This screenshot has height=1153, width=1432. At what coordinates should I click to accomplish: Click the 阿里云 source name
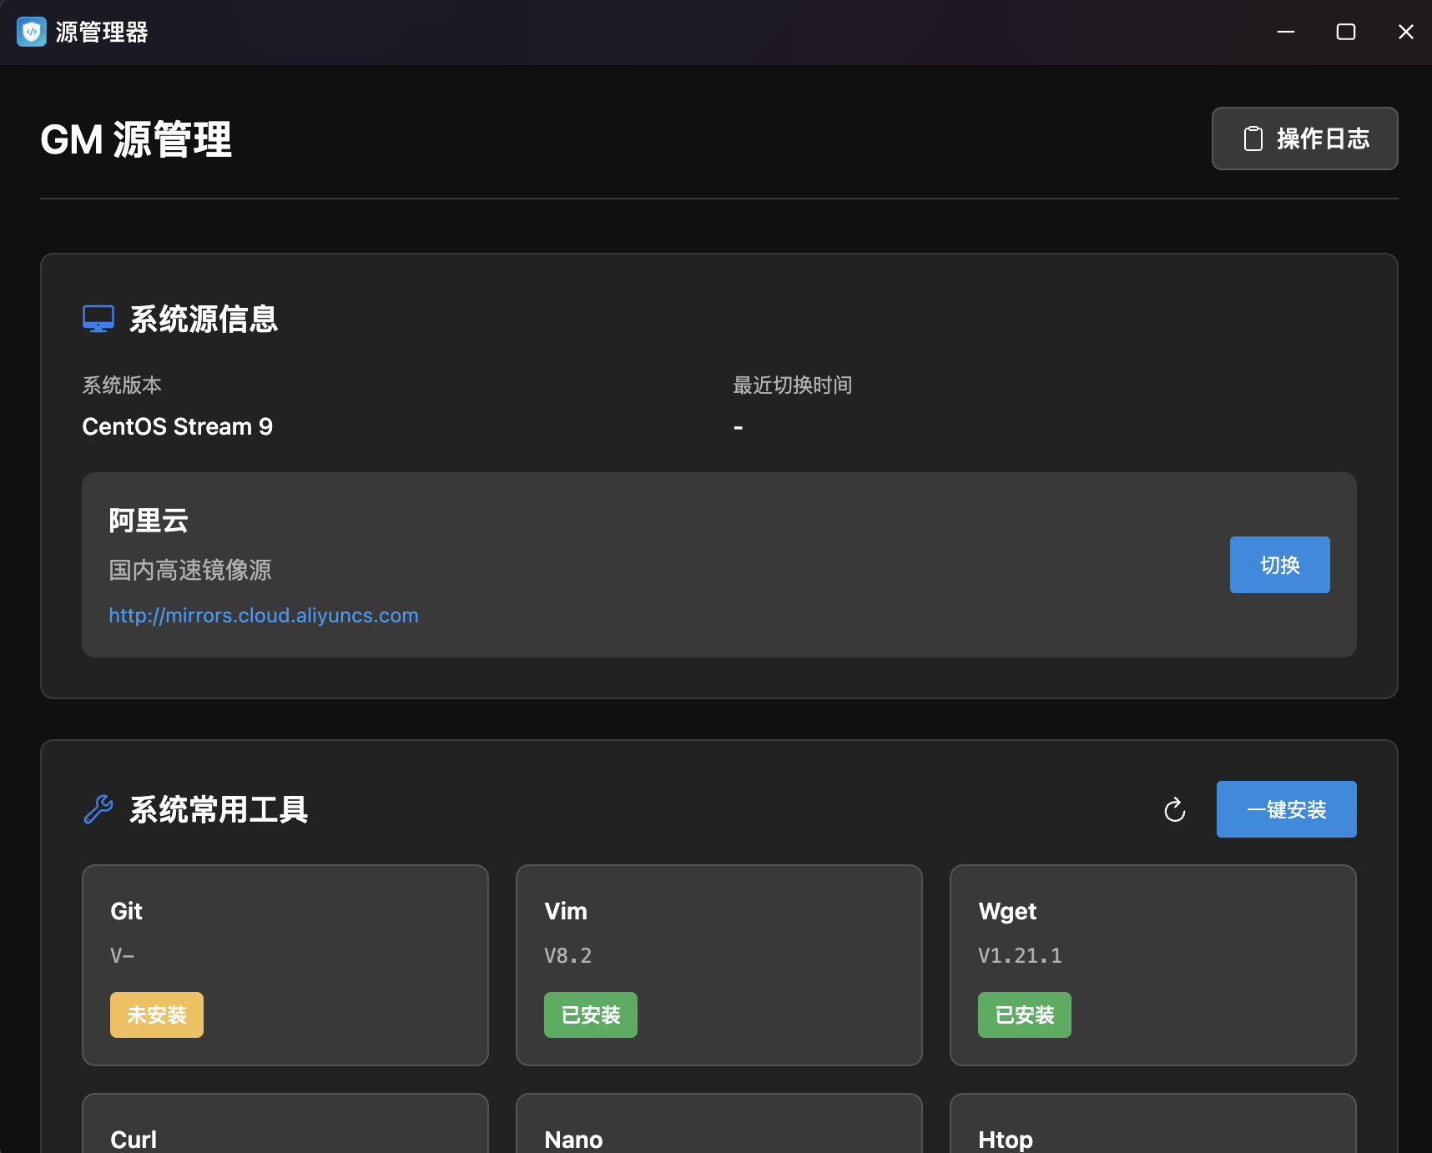(x=149, y=521)
